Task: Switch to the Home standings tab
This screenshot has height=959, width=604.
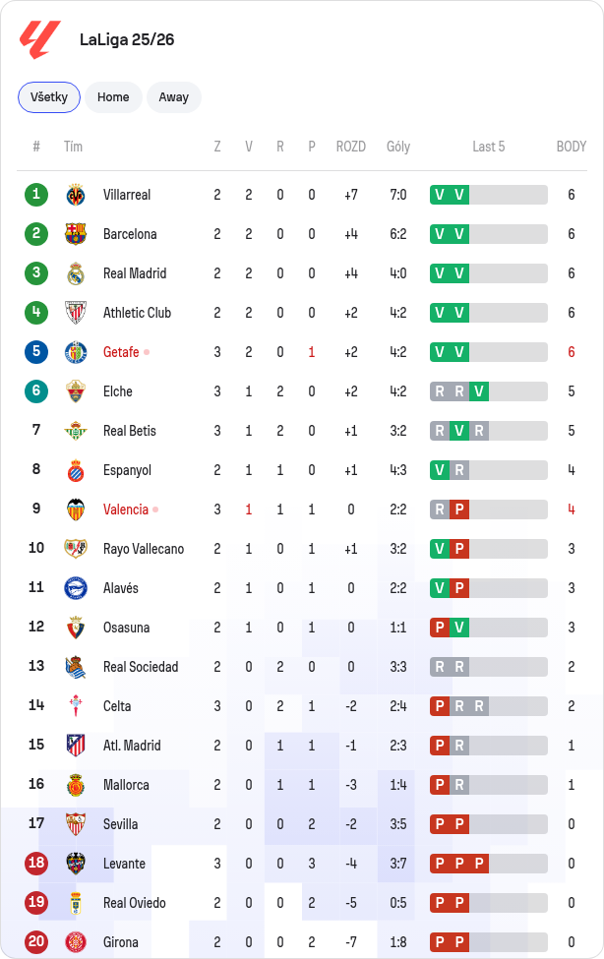Action: tap(113, 97)
